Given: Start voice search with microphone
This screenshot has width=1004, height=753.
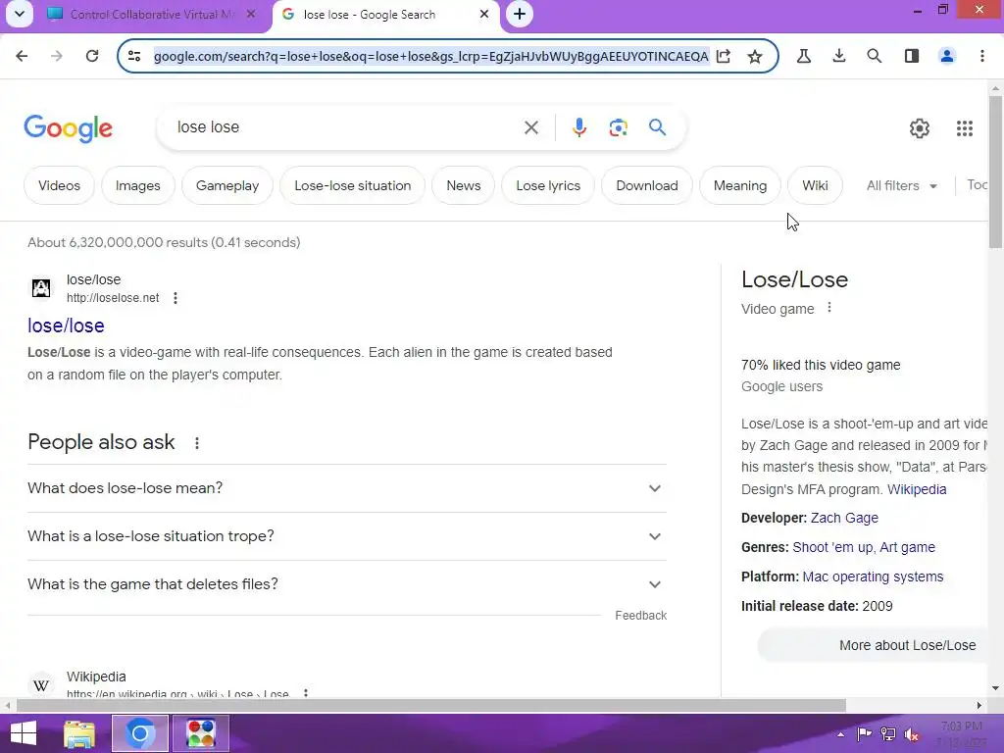Looking at the screenshot, I should click(578, 127).
